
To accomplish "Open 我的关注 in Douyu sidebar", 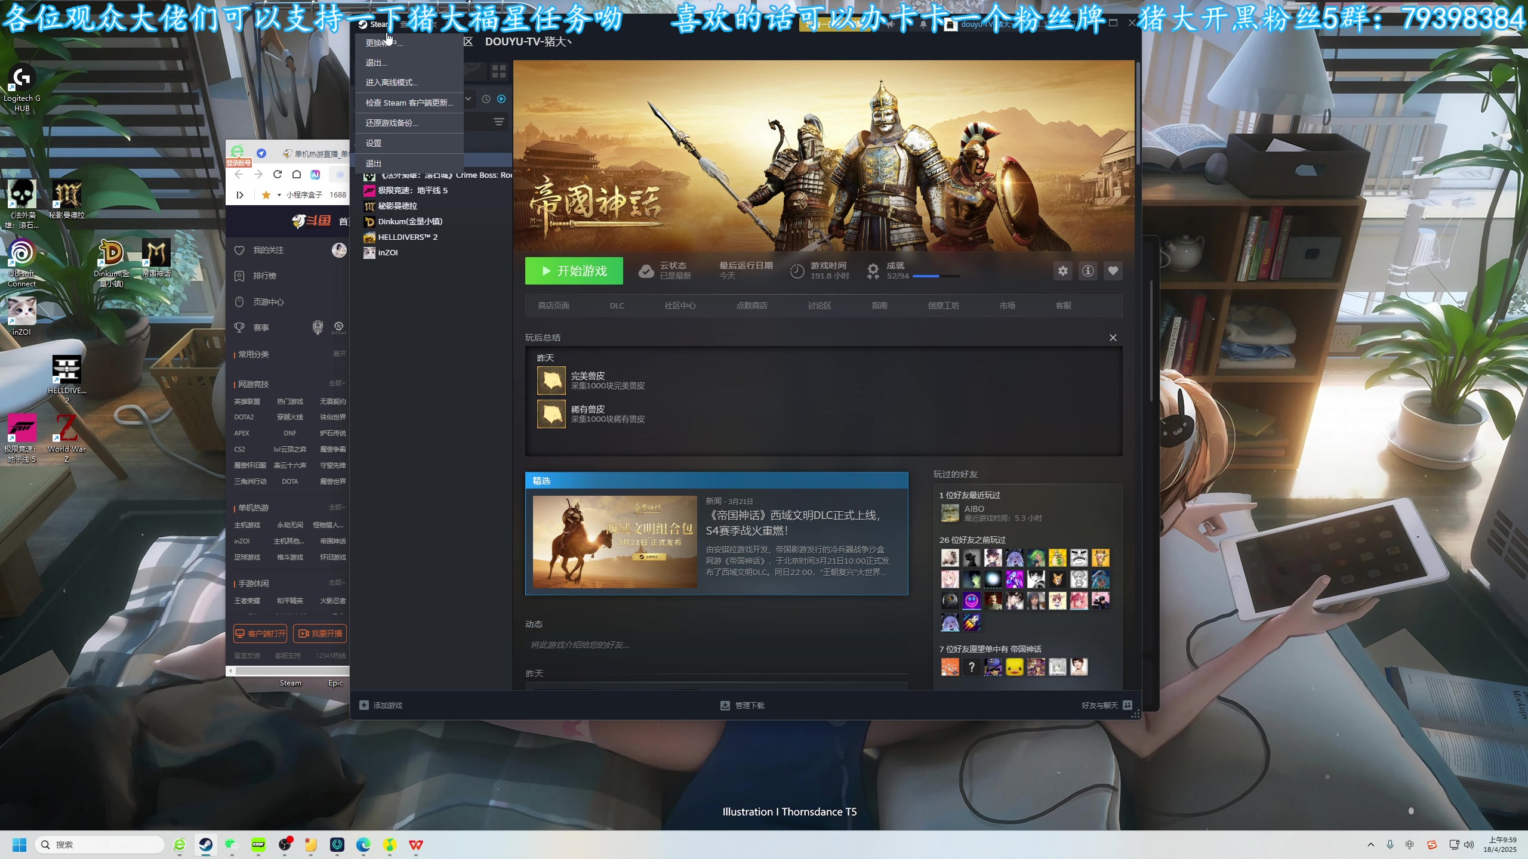I will tap(268, 250).
